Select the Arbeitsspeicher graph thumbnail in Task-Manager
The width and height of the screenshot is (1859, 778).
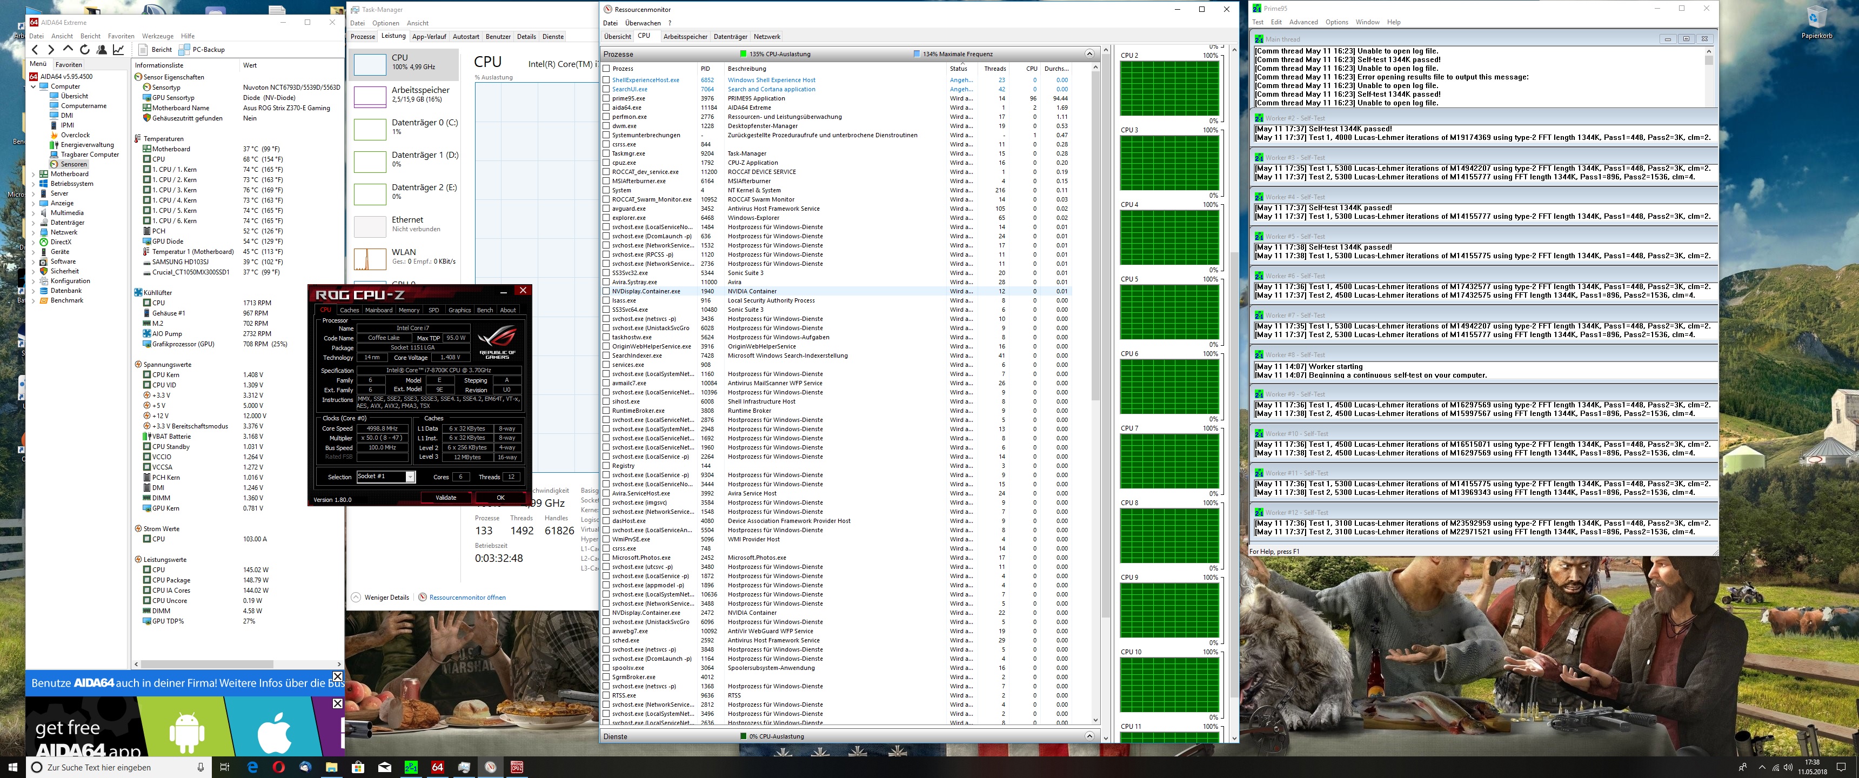pyautogui.click(x=370, y=97)
